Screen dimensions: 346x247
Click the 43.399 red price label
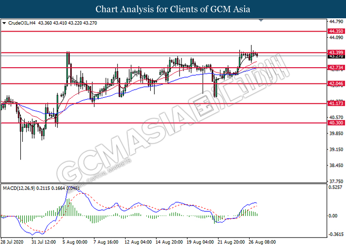(x=336, y=52)
